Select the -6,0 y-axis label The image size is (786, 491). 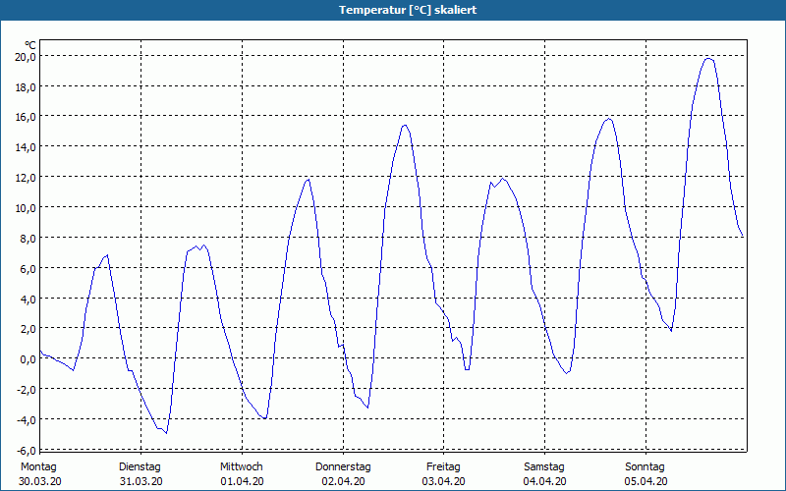click(x=27, y=450)
